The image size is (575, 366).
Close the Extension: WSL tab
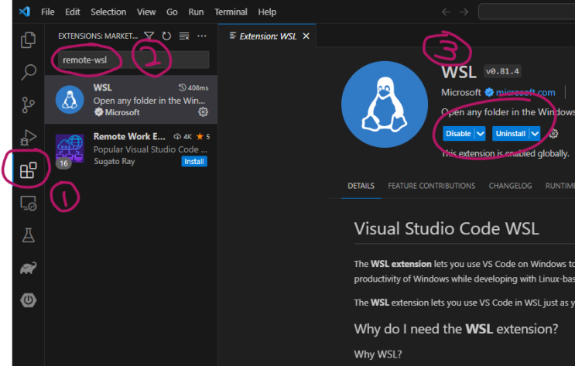pyautogui.click(x=306, y=36)
